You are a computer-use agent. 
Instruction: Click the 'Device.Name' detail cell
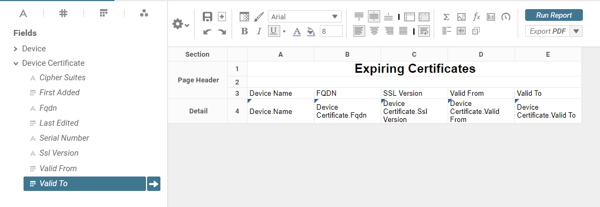pos(281,111)
